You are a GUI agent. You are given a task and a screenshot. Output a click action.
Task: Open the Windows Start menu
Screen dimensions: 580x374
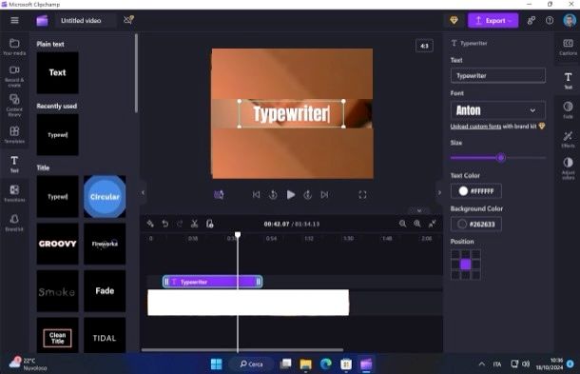click(217, 364)
